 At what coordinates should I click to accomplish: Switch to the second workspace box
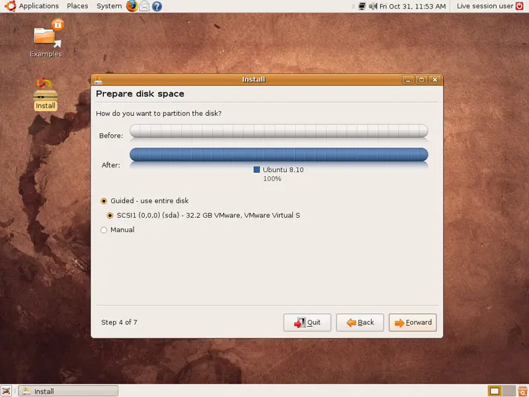pyautogui.click(x=509, y=391)
